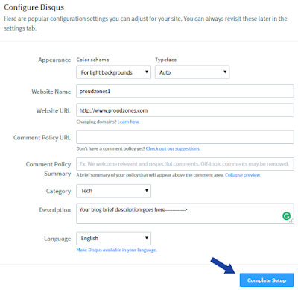Open 'Make Disqus available in your language.' link
The height and width of the screenshot is (290, 298).
click(117, 250)
